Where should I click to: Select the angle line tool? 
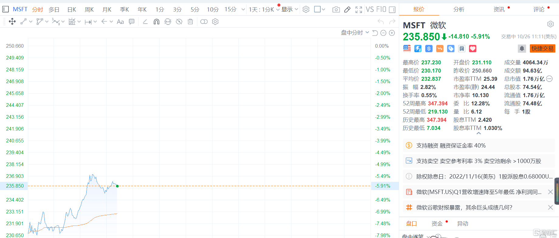point(145,22)
